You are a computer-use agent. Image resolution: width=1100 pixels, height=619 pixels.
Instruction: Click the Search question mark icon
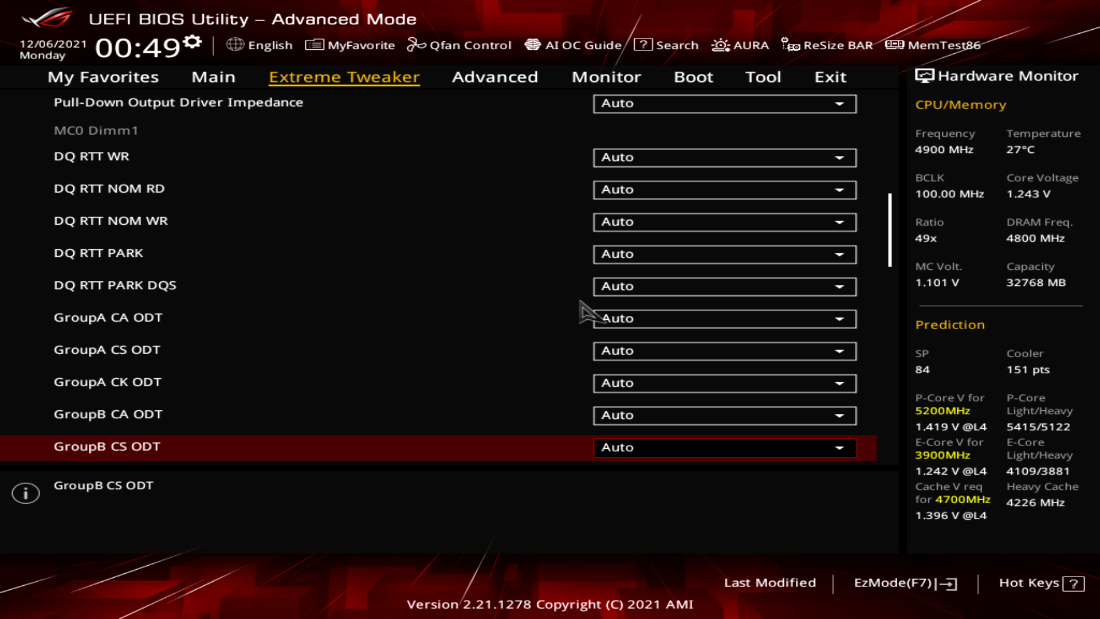pos(643,45)
